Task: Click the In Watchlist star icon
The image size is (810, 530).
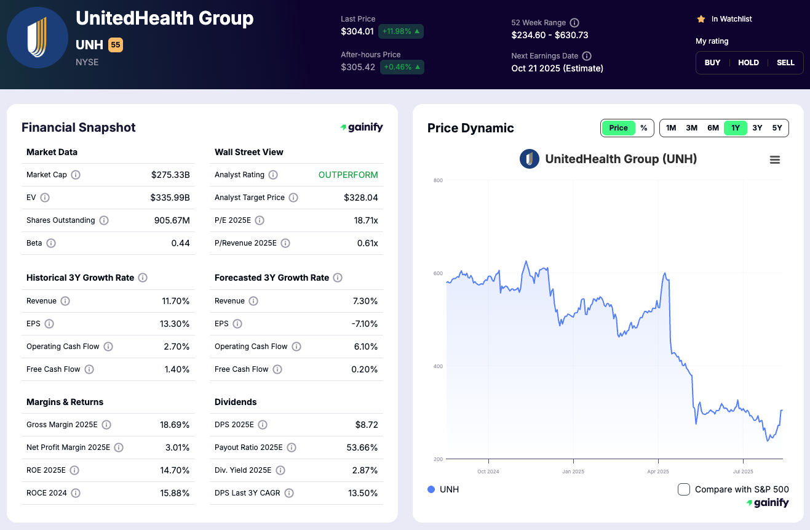Action: click(701, 19)
